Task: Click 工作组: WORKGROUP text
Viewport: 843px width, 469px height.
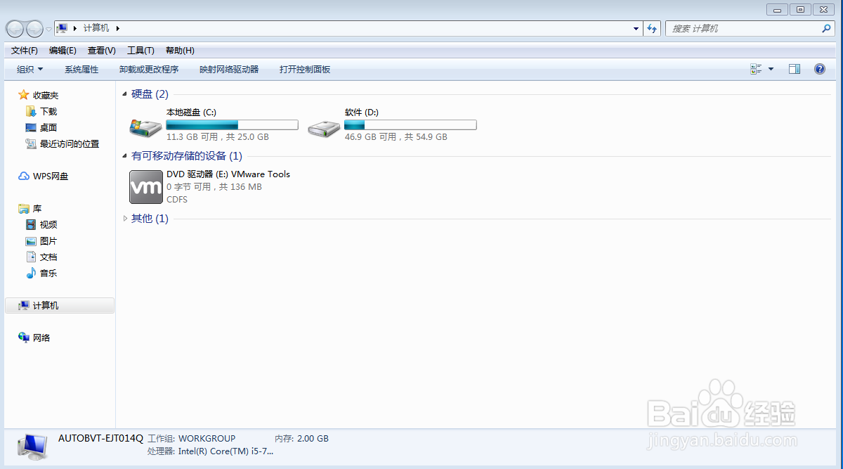Action: (x=192, y=438)
